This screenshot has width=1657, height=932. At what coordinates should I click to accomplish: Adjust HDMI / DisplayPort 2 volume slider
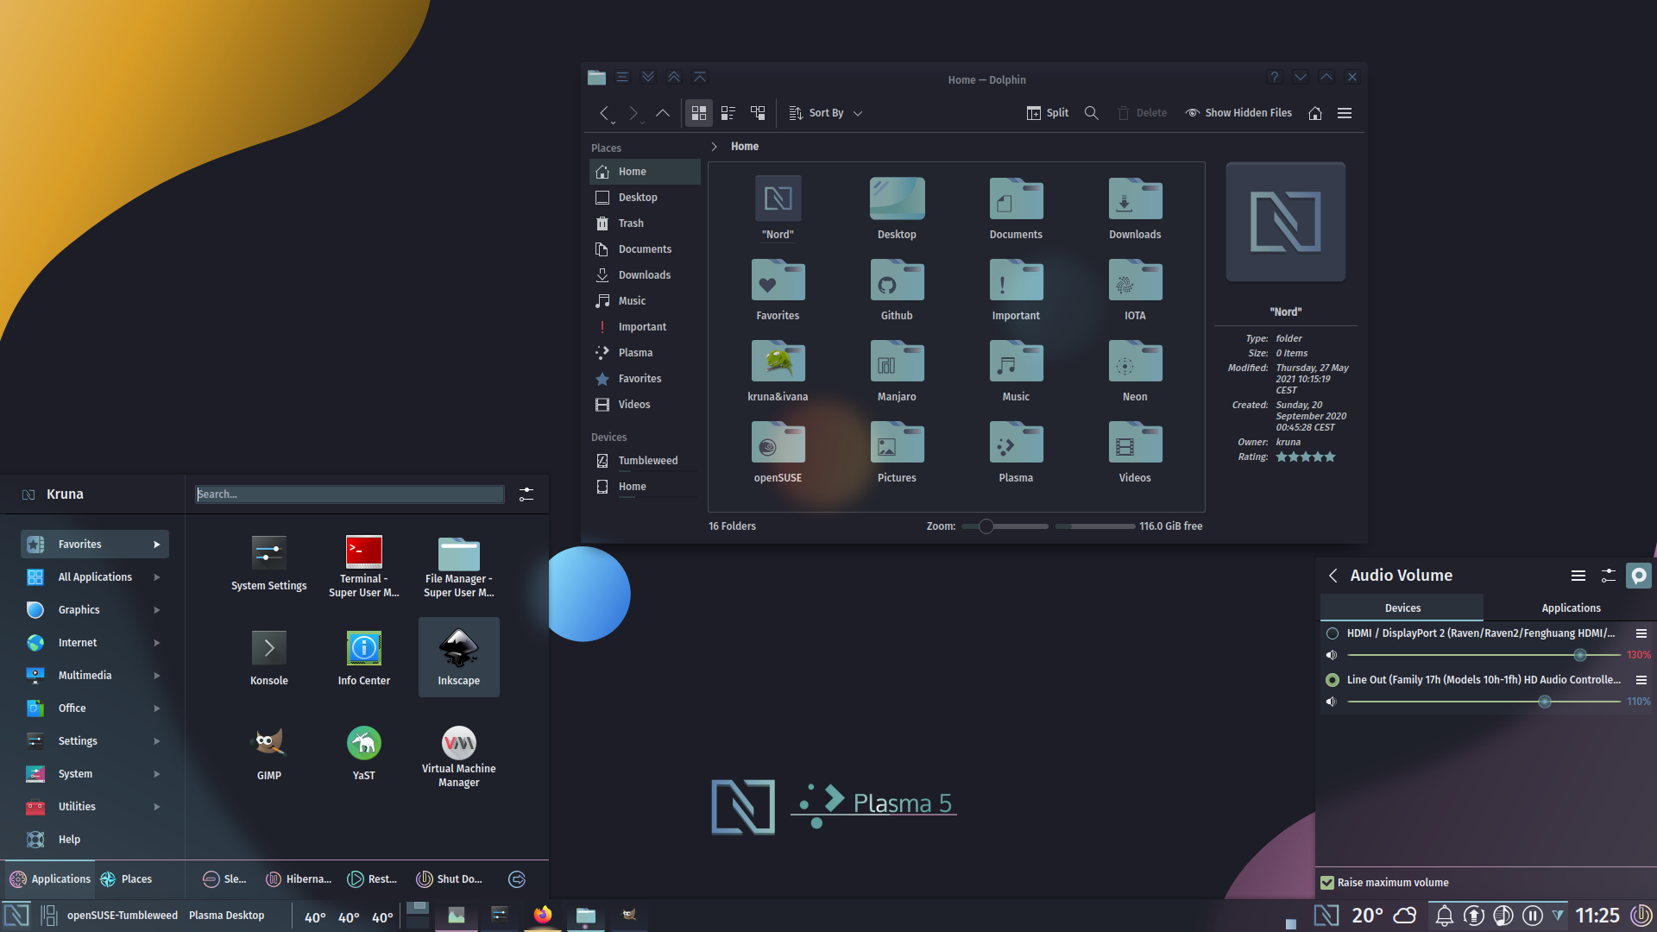[1483, 655]
